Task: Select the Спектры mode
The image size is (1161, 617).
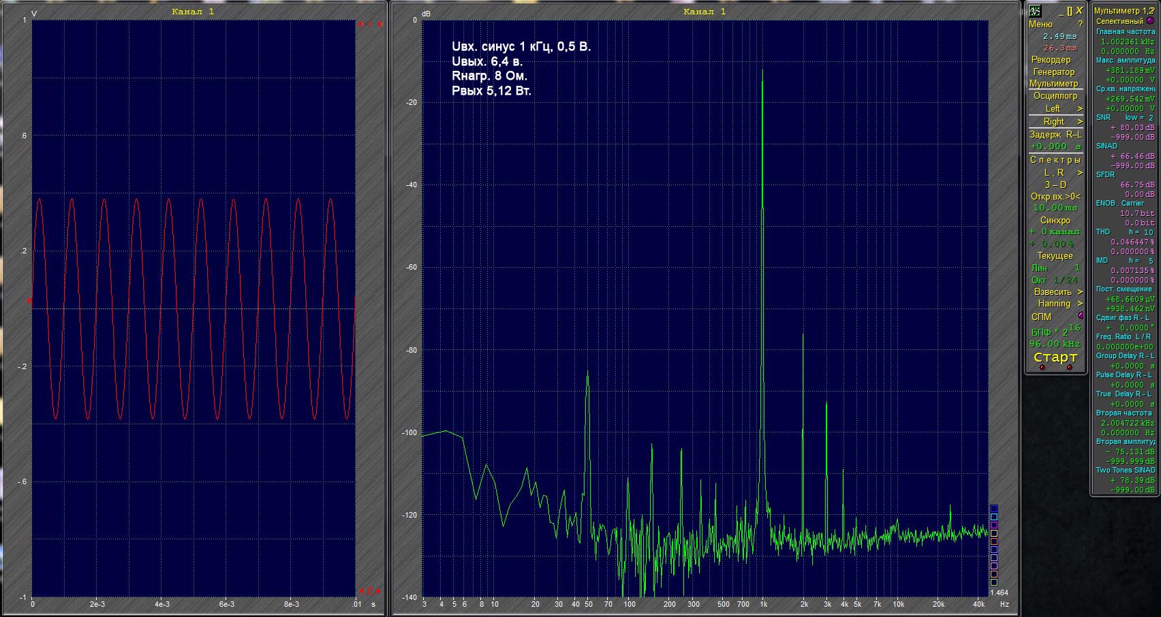Action: pos(1055,159)
